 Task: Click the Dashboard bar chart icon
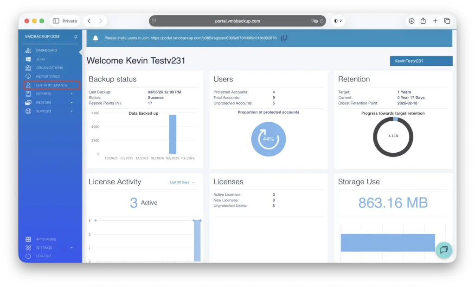[28, 50]
